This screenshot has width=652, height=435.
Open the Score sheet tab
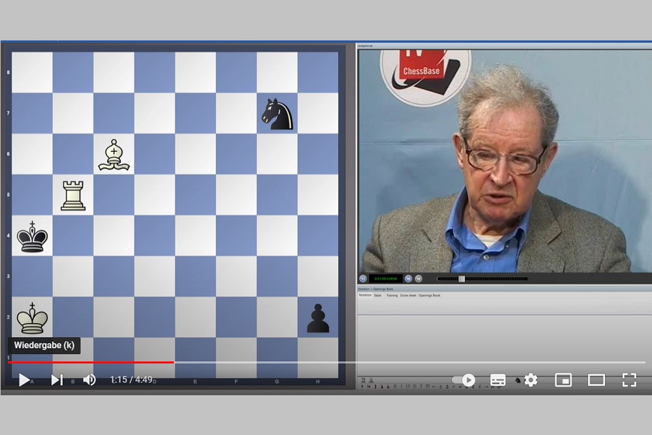407,295
